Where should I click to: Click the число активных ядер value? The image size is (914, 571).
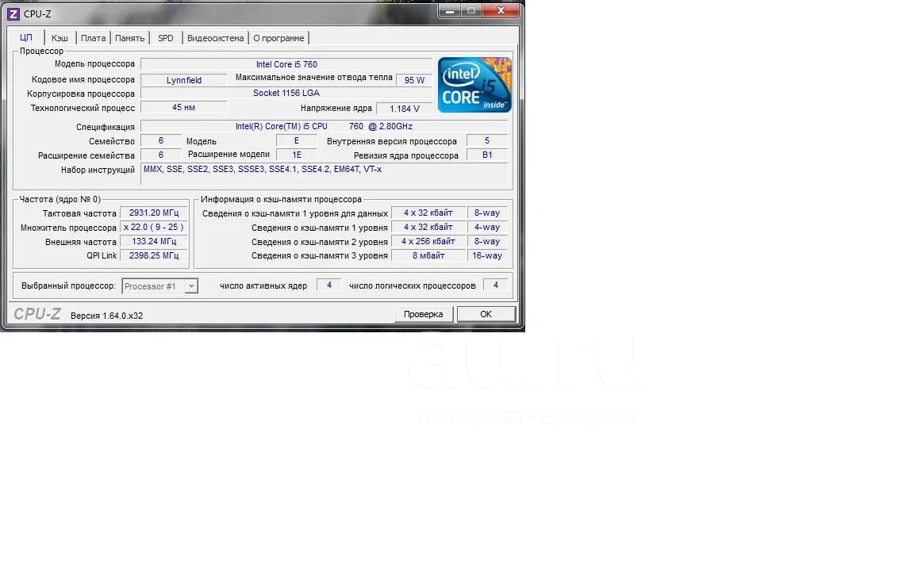(329, 285)
